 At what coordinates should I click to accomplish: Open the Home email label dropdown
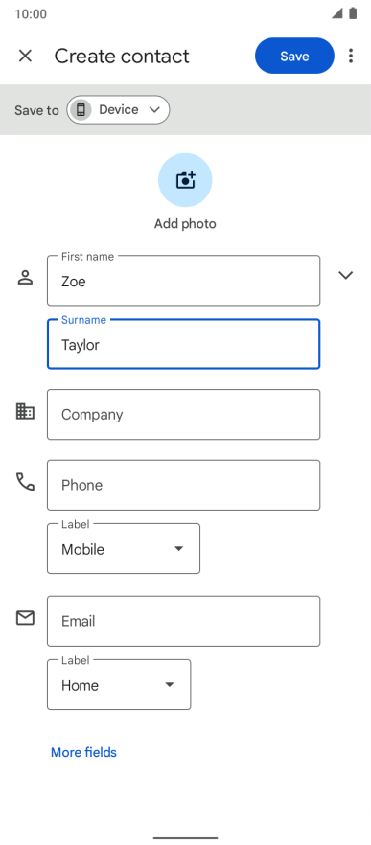[119, 684]
